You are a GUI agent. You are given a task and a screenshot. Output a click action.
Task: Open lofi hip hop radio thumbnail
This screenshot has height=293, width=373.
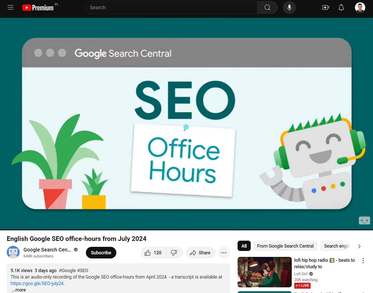pyautogui.click(x=265, y=272)
